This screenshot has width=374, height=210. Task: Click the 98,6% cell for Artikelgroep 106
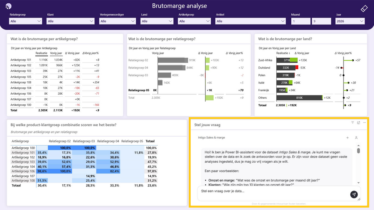pos(42,171)
